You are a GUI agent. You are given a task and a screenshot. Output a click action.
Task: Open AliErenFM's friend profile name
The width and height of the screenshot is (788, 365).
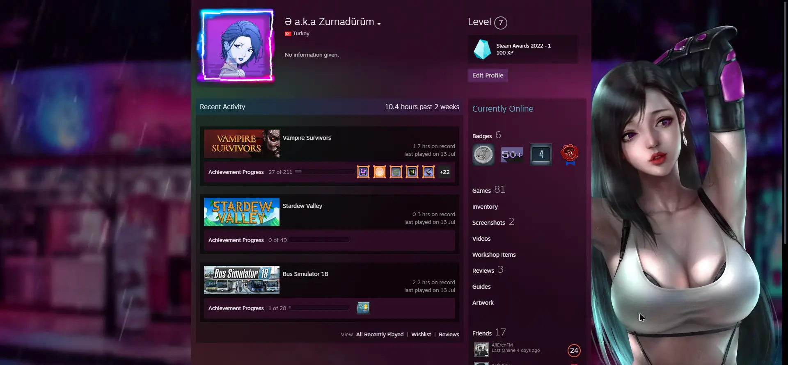click(x=502, y=345)
